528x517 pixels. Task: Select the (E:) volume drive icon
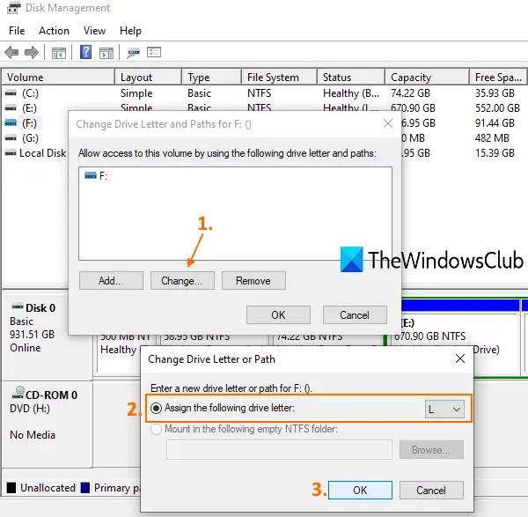click(x=11, y=108)
